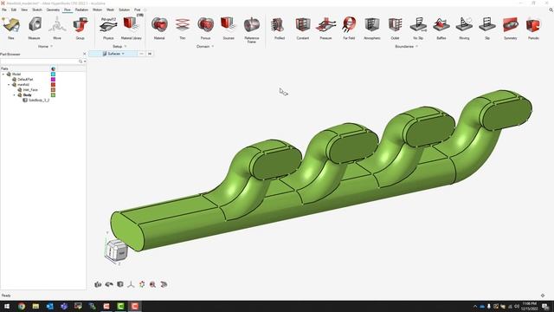Choose the Slip wall tool

(487, 28)
